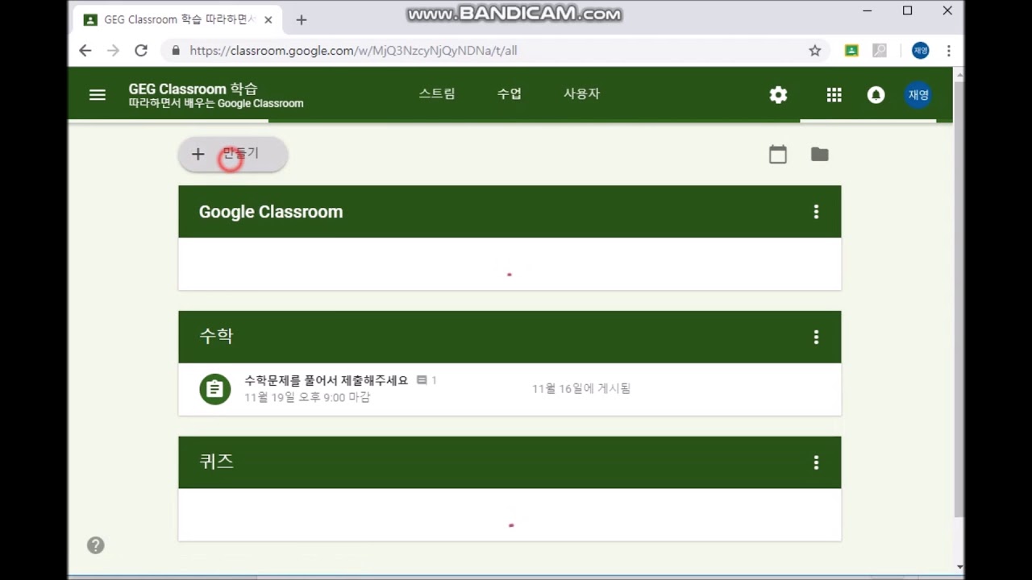Reload the page

(141, 51)
